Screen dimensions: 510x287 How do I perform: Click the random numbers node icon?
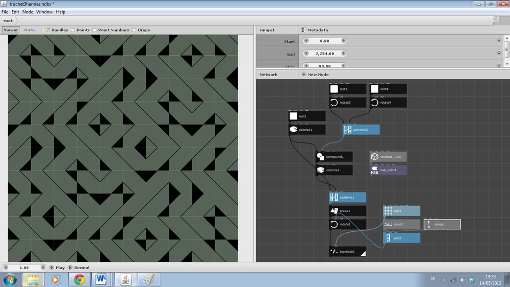pos(375,157)
